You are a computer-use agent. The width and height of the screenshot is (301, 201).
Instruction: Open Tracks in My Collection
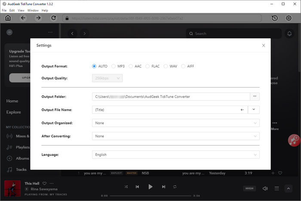click(17, 169)
